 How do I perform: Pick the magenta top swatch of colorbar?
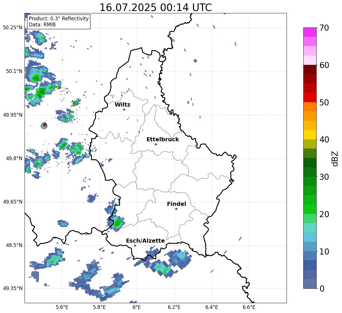(310, 32)
